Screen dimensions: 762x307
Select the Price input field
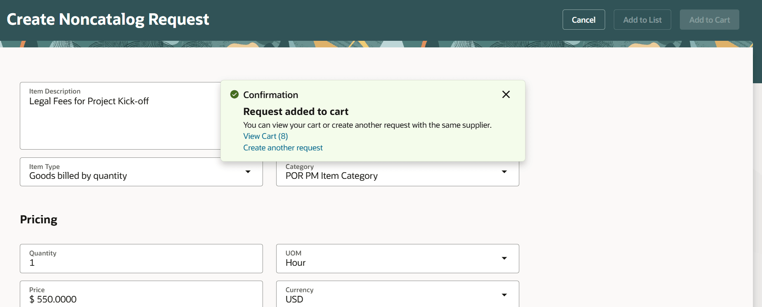point(141,299)
